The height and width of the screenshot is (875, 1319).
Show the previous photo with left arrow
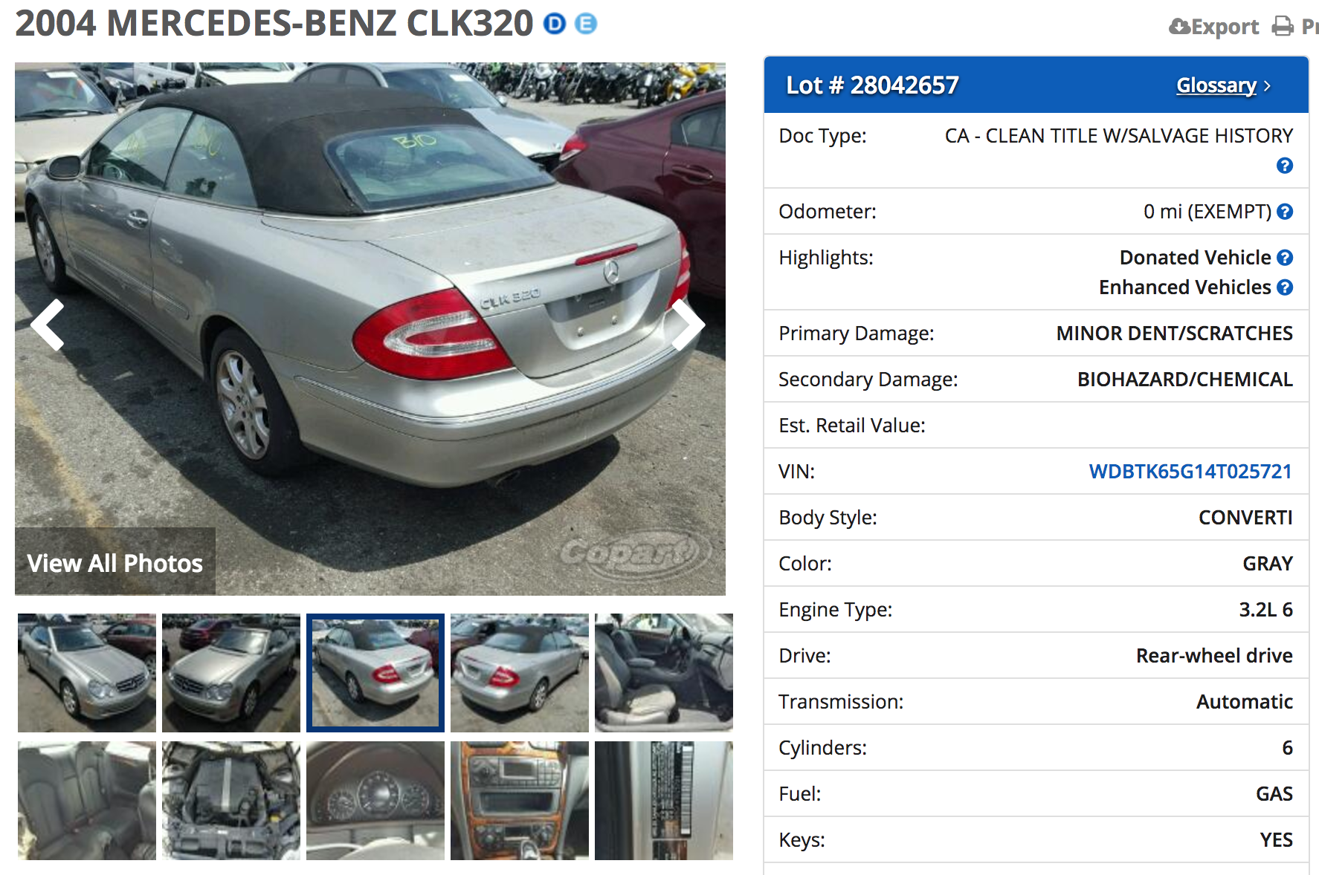click(x=48, y=325)
